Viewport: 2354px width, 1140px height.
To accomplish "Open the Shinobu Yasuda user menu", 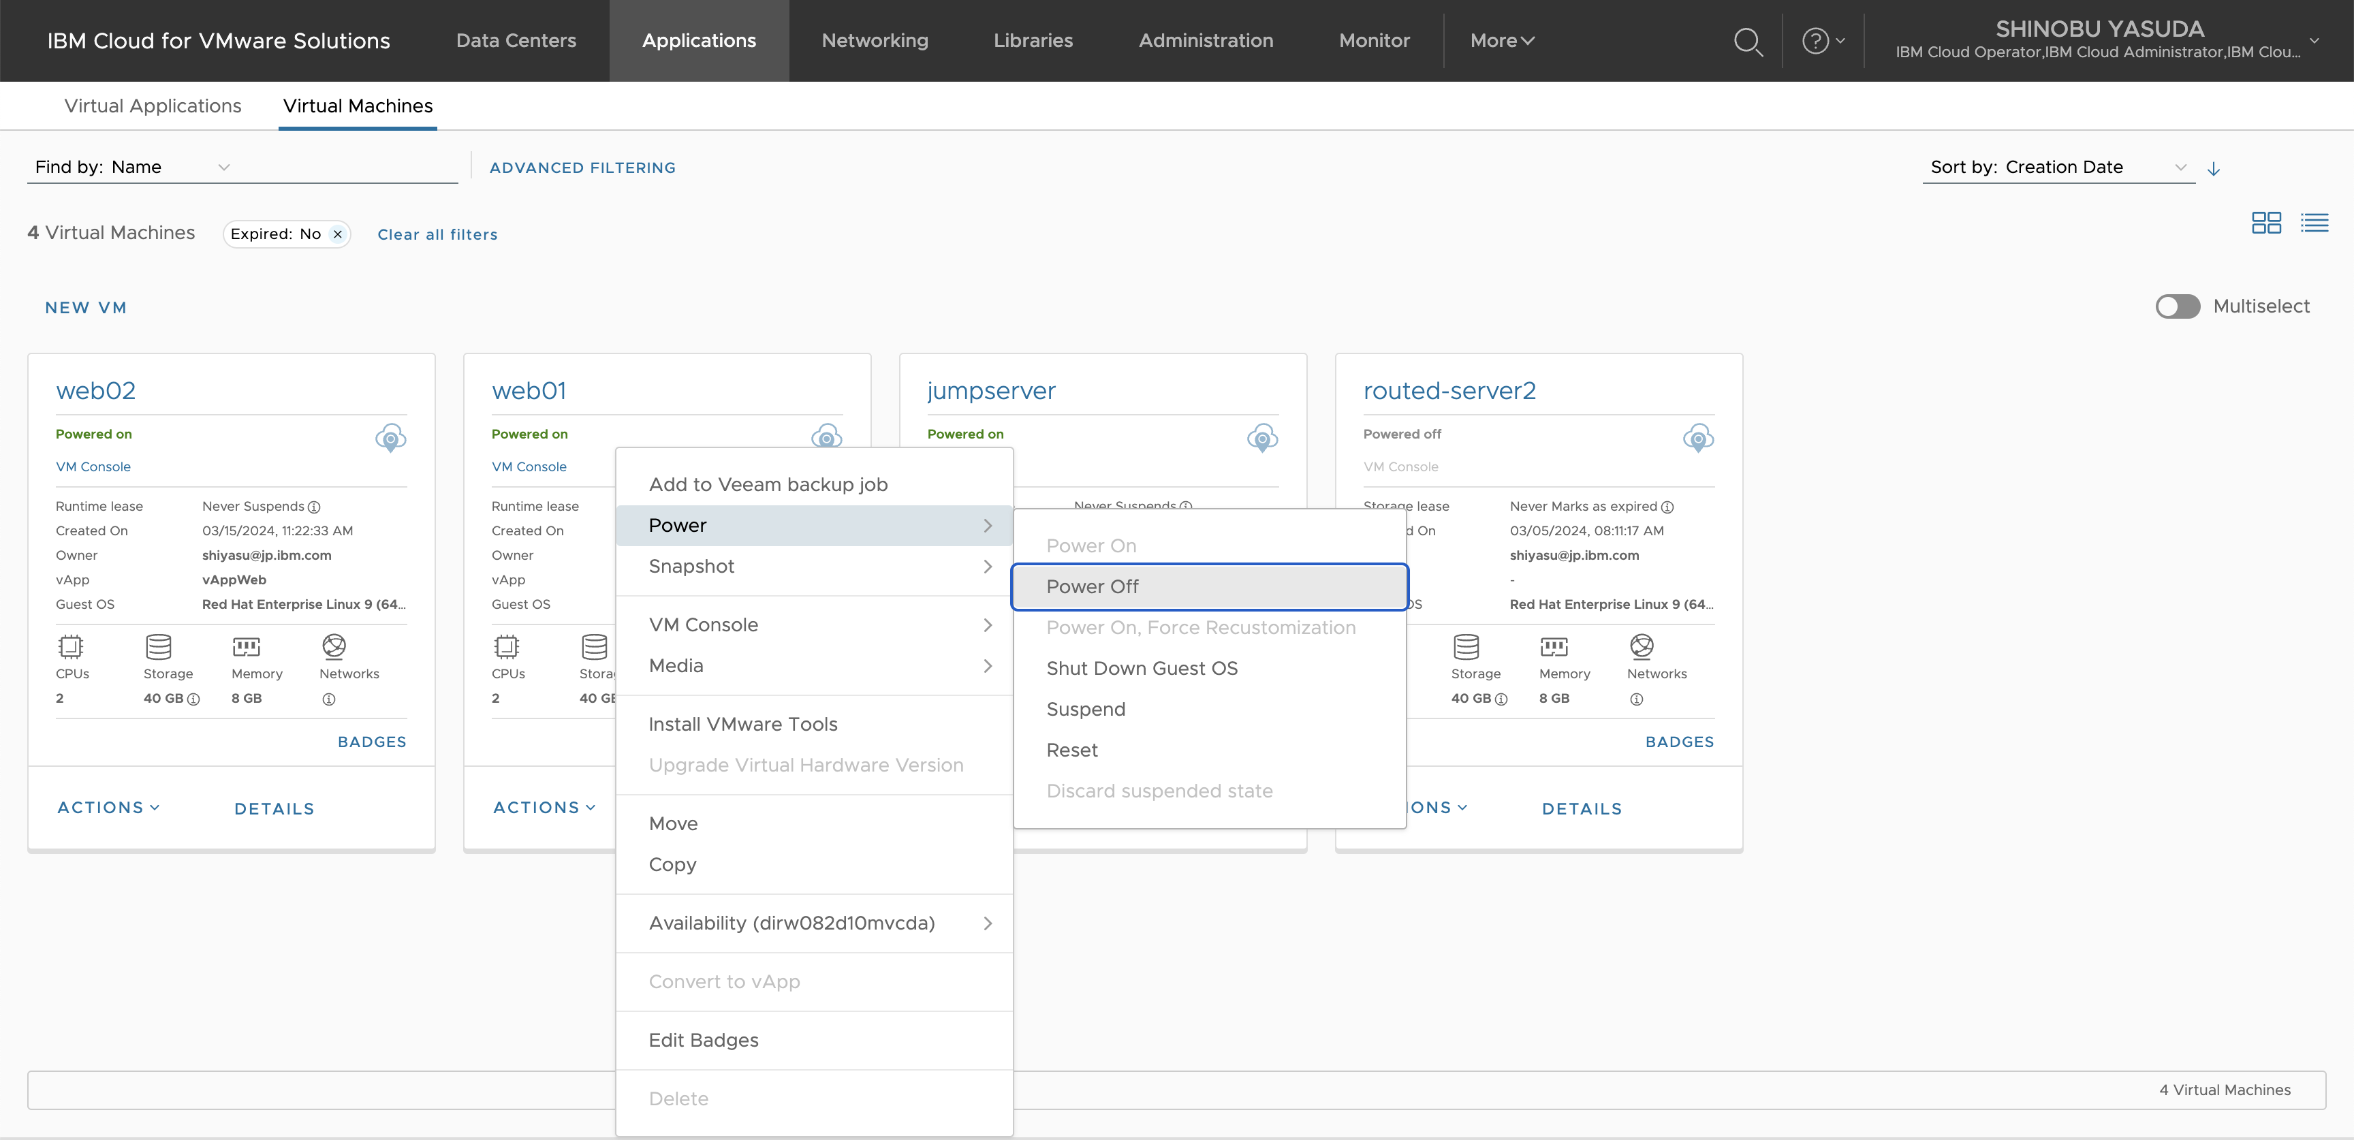I will point(2106,41).
